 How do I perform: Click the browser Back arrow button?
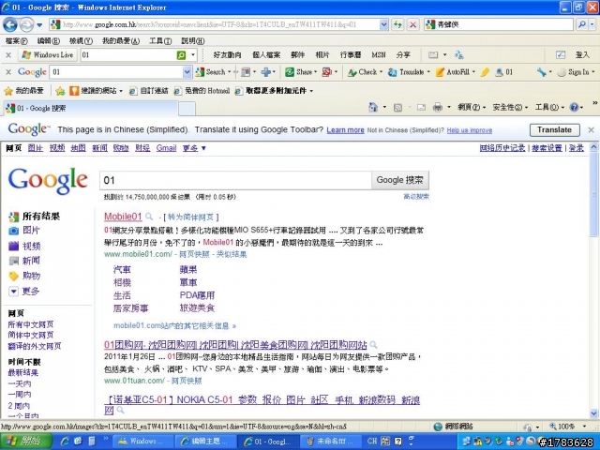10,25
